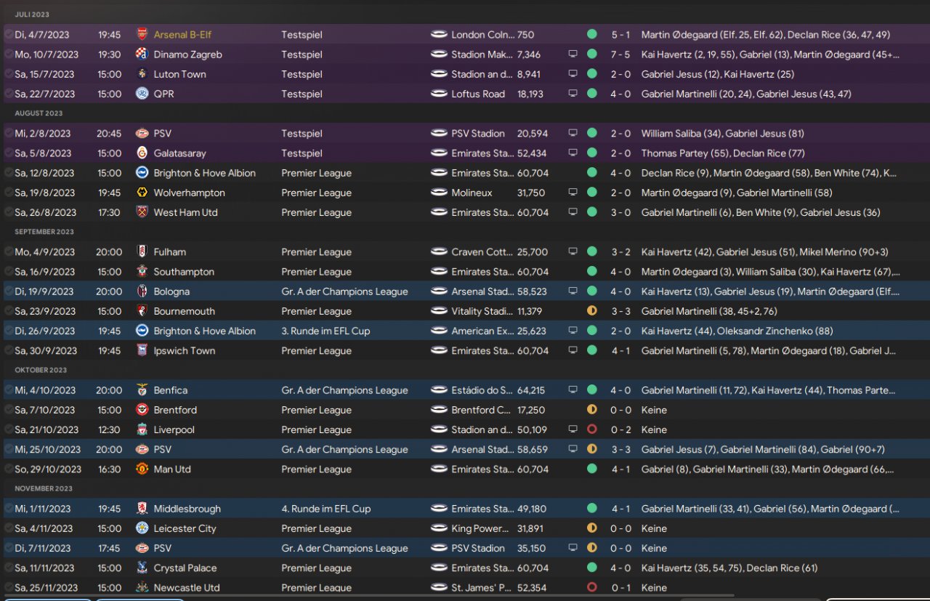Open the Wolverhampton club badge
Screen dimensions: 930x601
tap(142, 193)
